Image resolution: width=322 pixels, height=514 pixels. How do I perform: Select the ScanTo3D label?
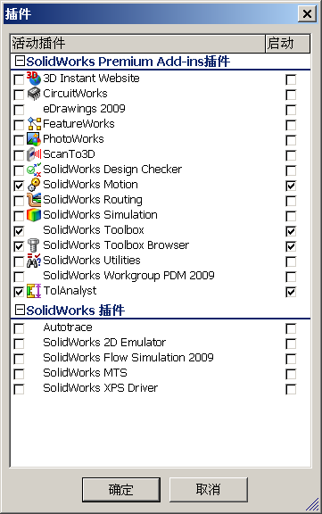[69, 154]
